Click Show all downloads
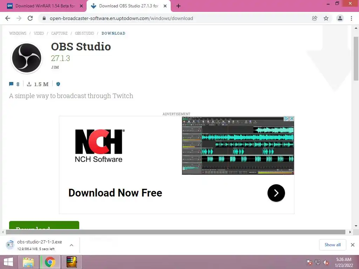This screenshot has height=269, width=359. pos(332,245)
